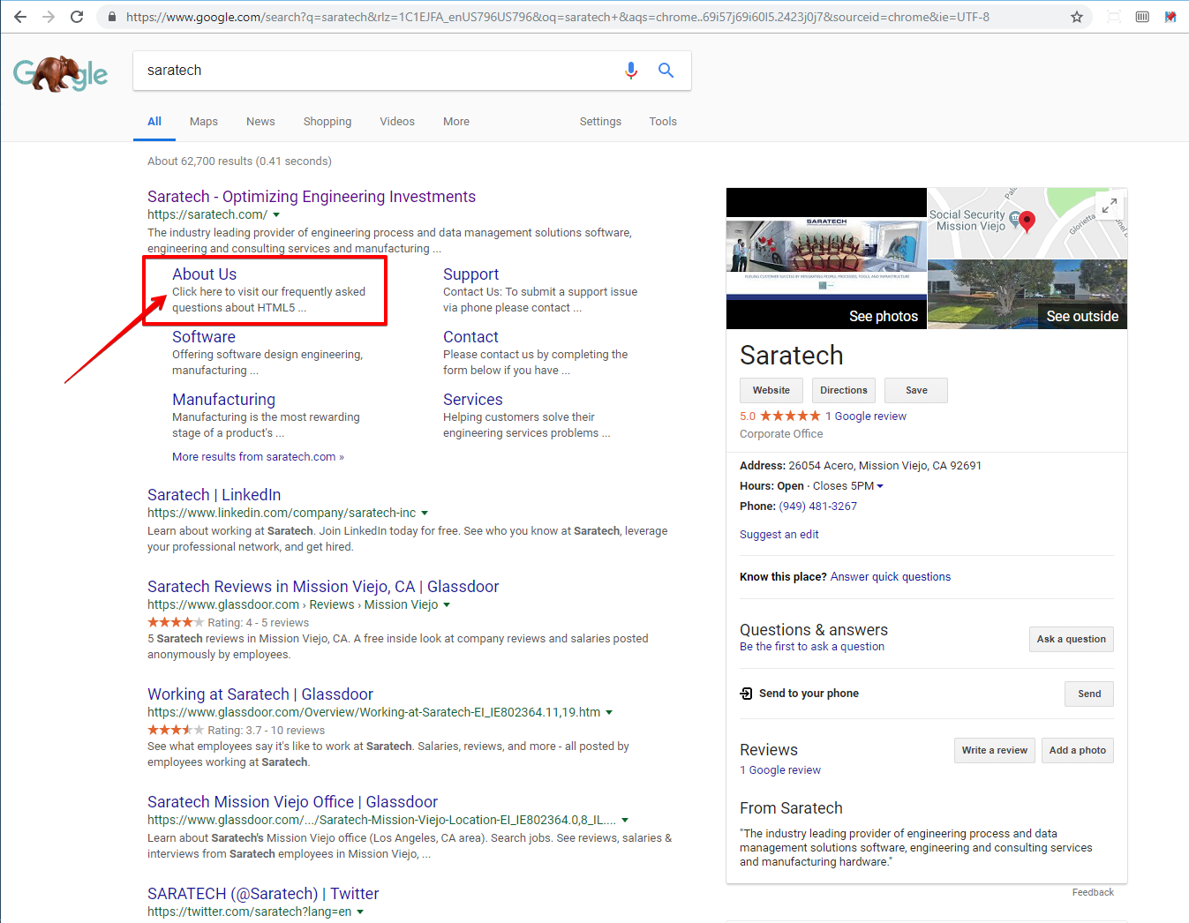Open the Contact sitelink
Screen dimensions: 1189x923
pyautogui.click(x=471, y=337)
